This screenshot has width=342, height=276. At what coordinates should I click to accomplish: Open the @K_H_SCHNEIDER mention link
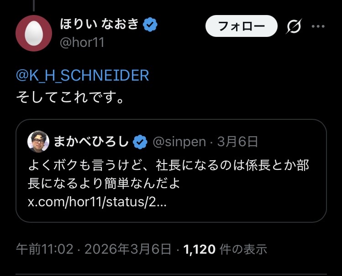(83, 75)
